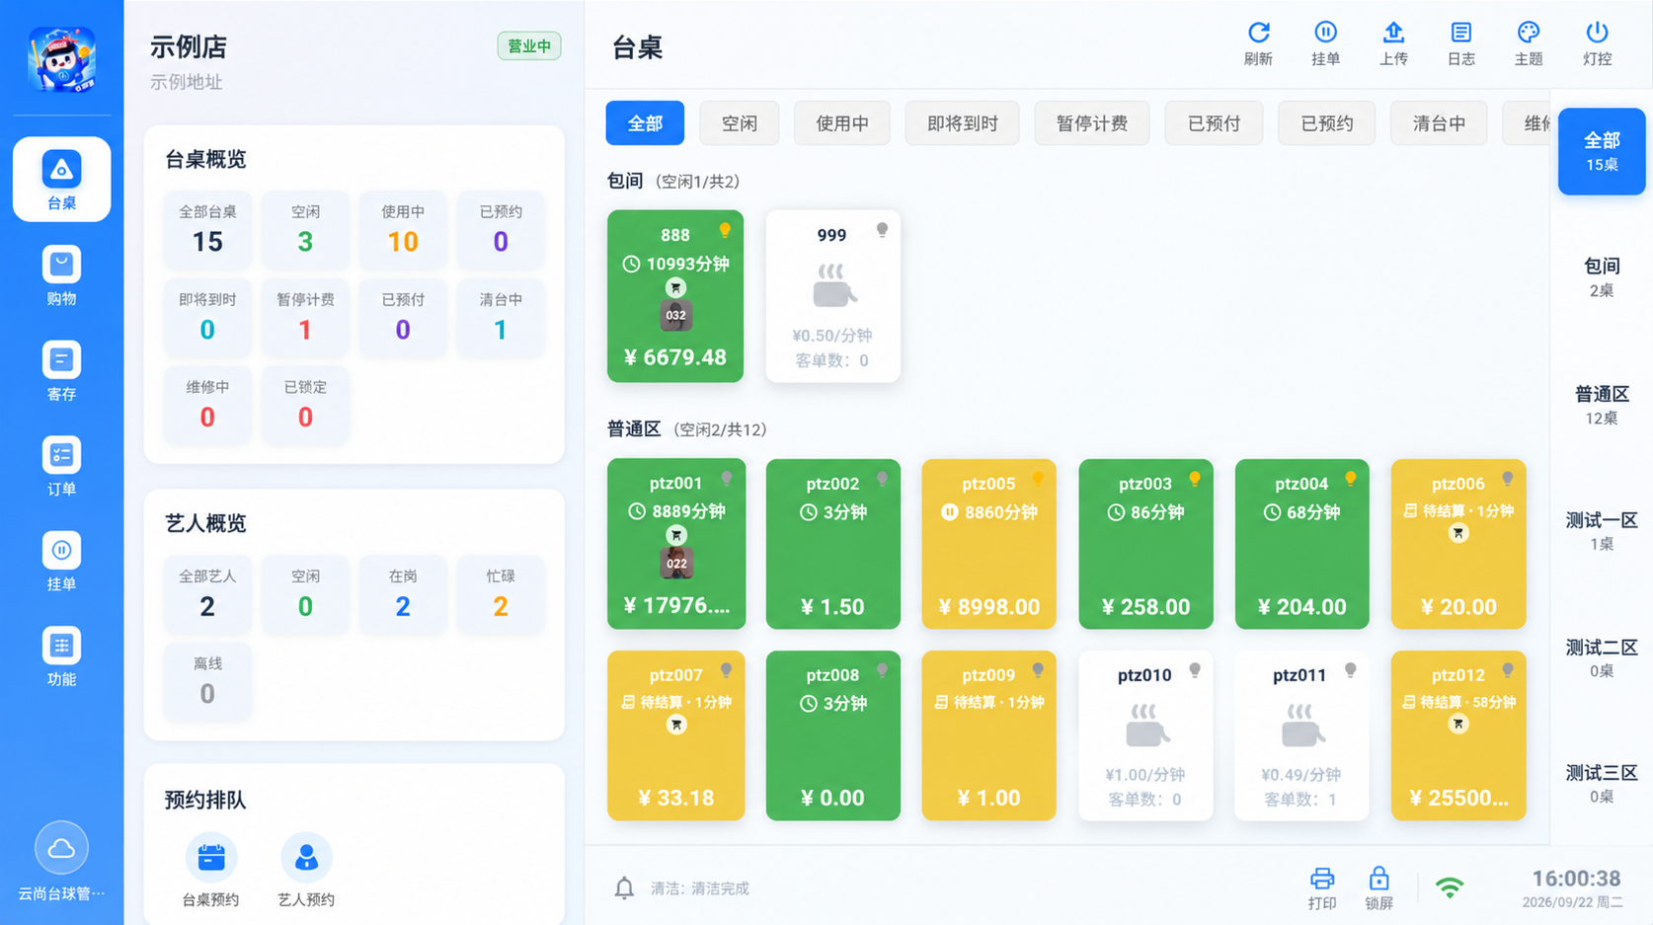The width and height of the screenshot is (1653, 925).
Task: Click the 锁屏 lock screen icon
Action: pyautogui.click(x=1379, y=879)
